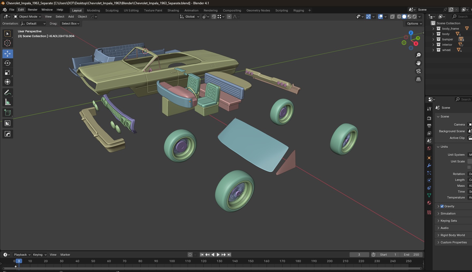Switch to Material Preview shading

pos(409,17)
